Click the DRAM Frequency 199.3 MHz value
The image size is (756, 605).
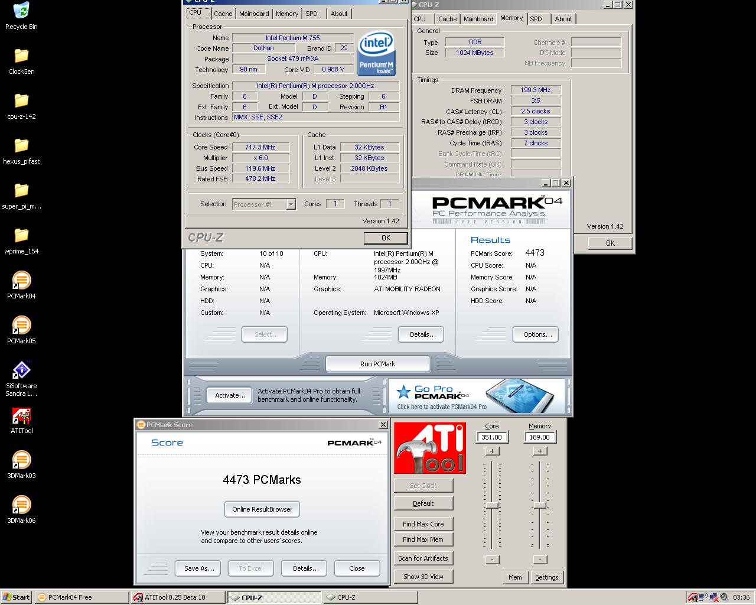point(536,90)
